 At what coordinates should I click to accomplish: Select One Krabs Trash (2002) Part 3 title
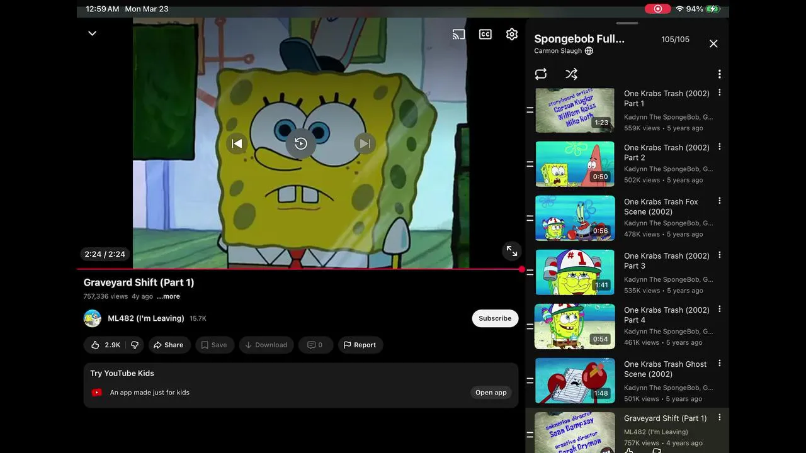coord(666,261)
